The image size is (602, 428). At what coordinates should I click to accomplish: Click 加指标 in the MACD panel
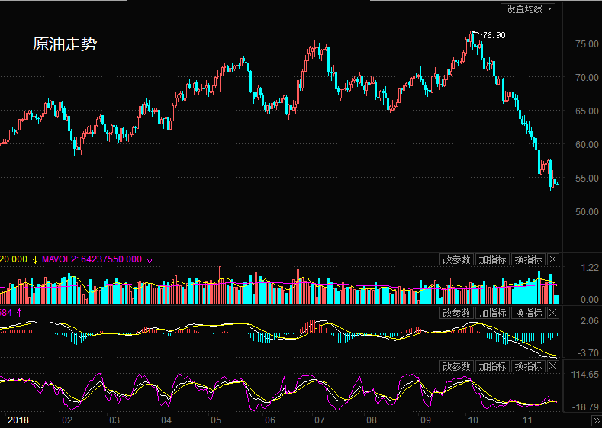pos(493,313)
